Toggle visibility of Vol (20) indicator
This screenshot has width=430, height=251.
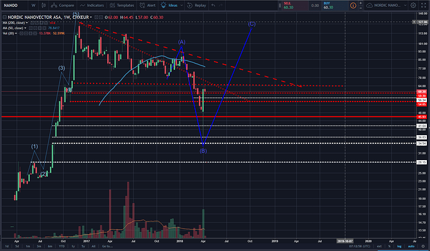click(21, 34)
